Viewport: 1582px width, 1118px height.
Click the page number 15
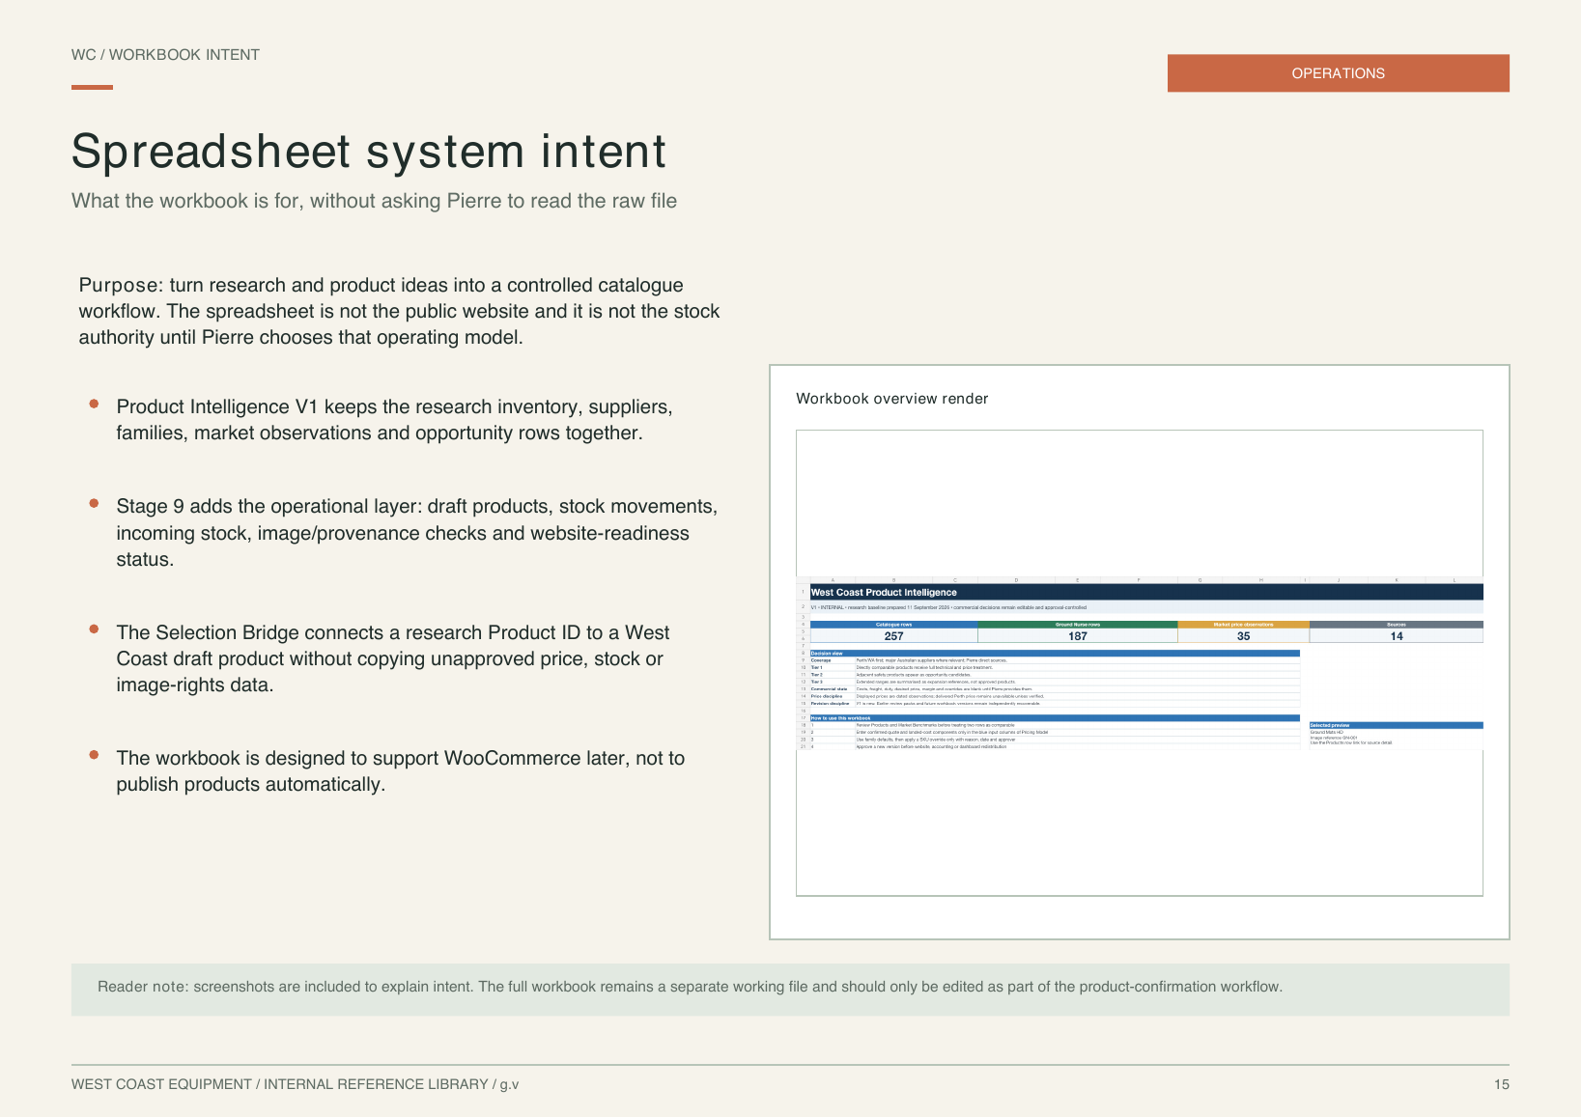click(x=1502, y=1084)
